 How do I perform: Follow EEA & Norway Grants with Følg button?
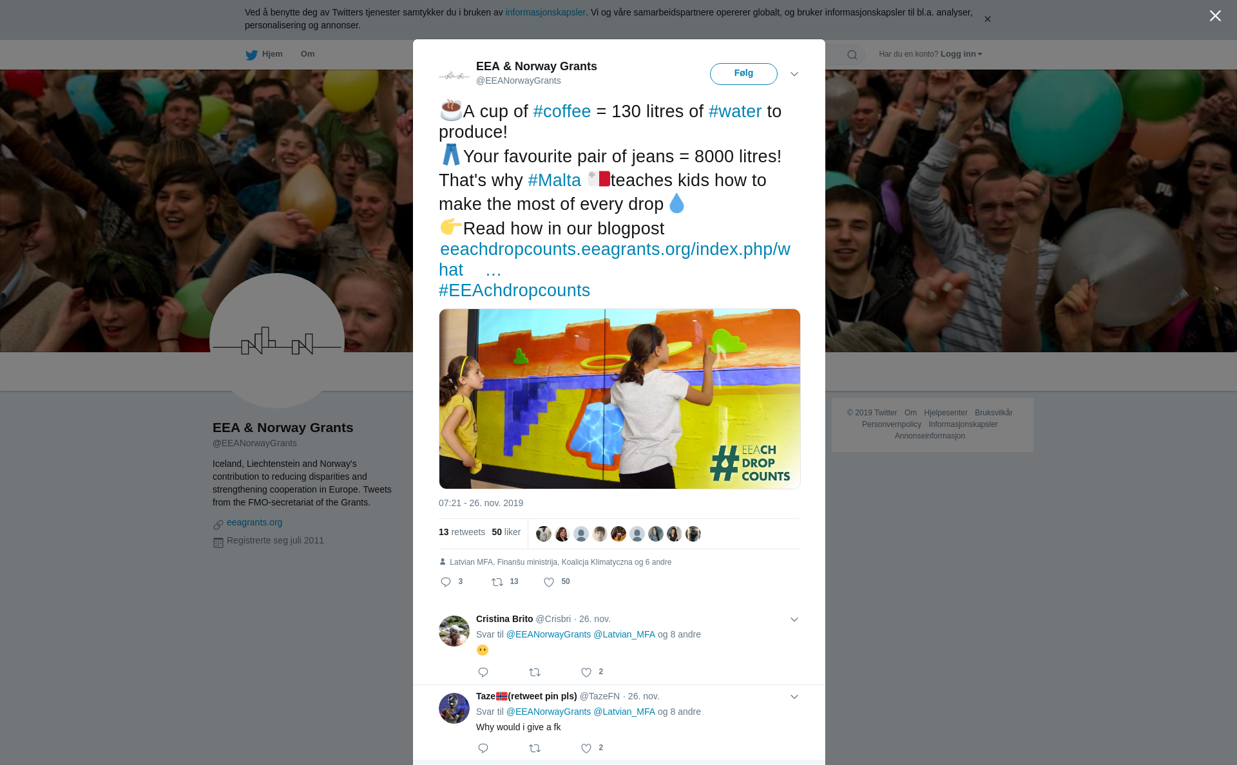point(743,73)
